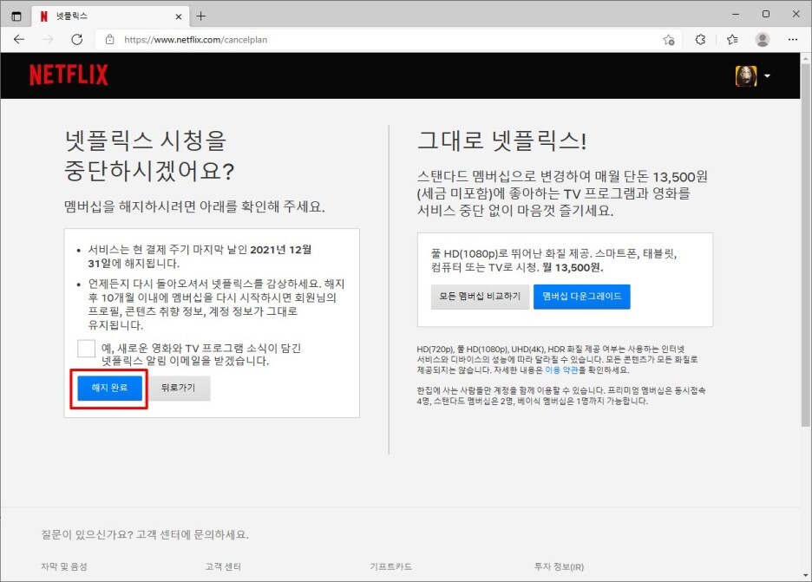Open 기프트카드 footer link
Viewport: 812px width, 582px height.
[x=391, y=567]
